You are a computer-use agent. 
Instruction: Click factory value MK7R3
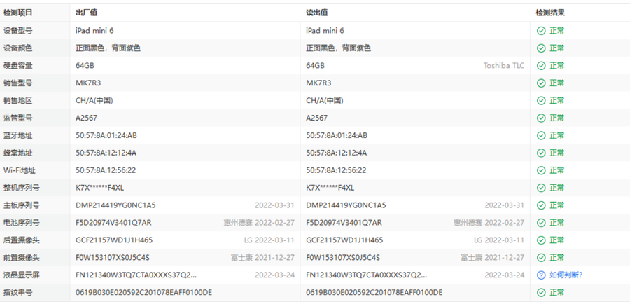coord(88,83)
